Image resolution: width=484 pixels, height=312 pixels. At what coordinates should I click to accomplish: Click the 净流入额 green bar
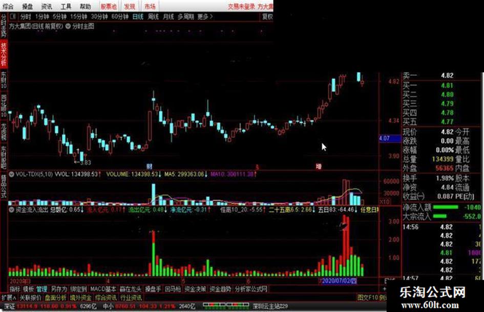click(446, 207)
